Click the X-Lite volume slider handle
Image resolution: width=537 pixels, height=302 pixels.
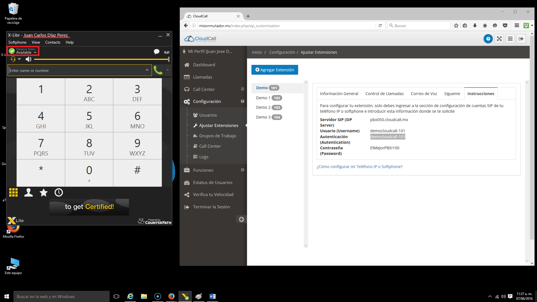(x=169, y=59)
